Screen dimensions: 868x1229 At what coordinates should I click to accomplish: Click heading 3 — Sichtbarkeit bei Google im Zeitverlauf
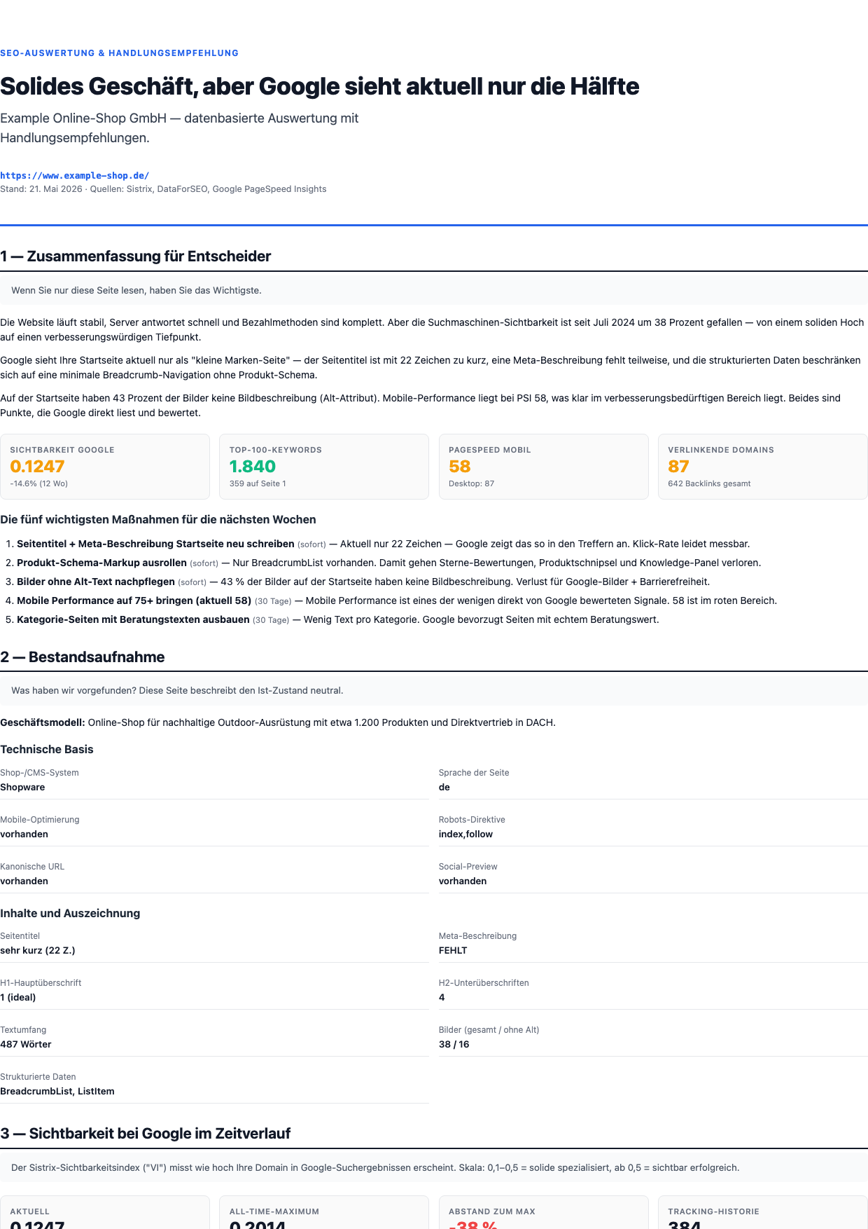pyautogui.click(x=146, y=1134)
